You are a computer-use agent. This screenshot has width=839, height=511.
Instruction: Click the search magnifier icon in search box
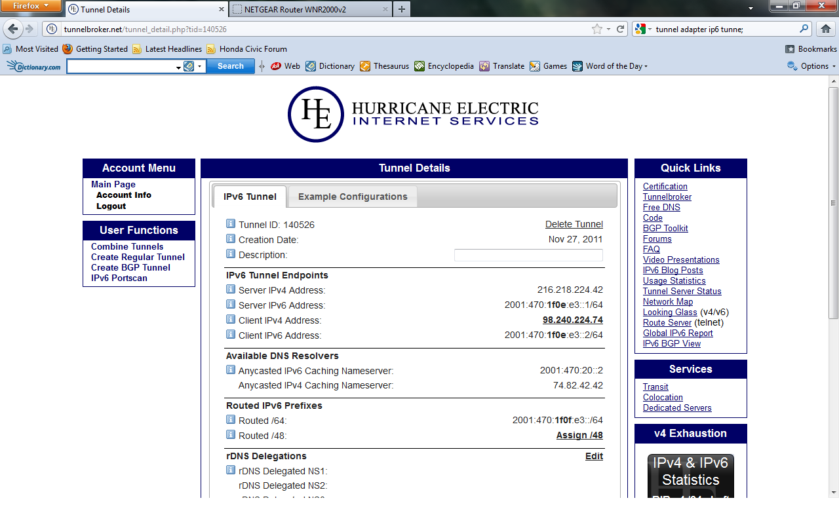tap(804, 29)
